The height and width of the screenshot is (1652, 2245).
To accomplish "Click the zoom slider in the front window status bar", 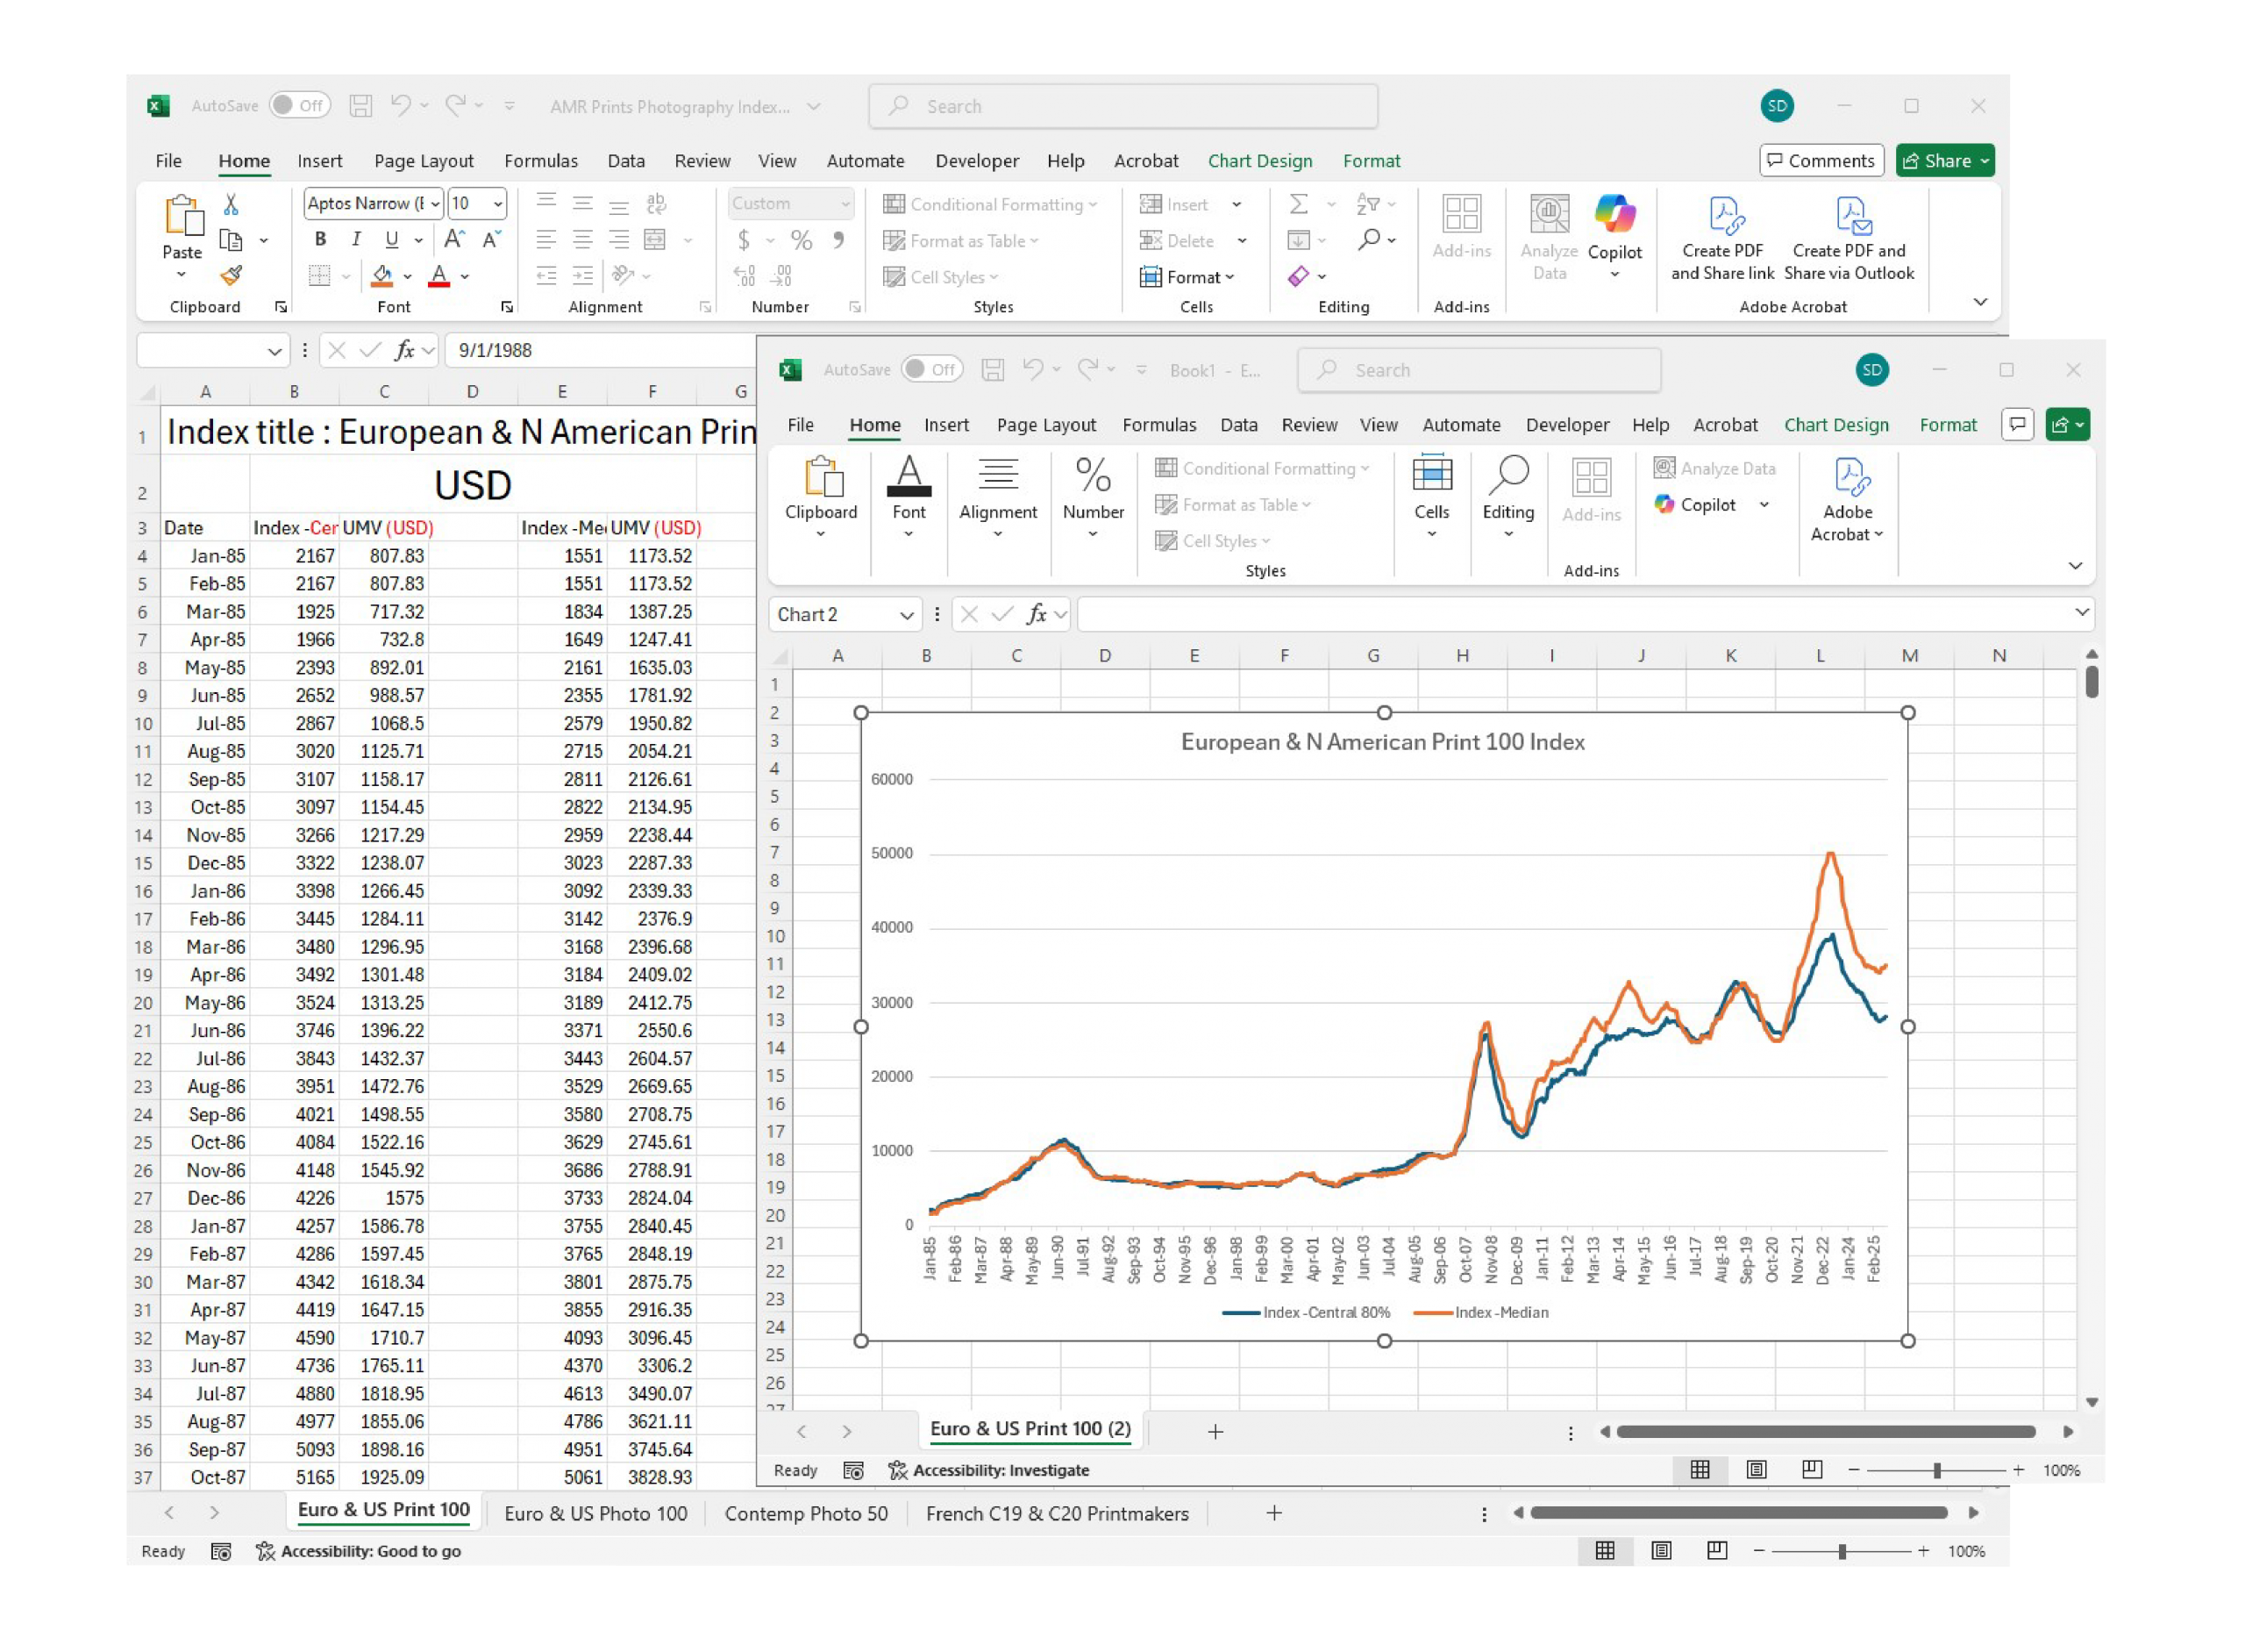I will (1936, 1470).
